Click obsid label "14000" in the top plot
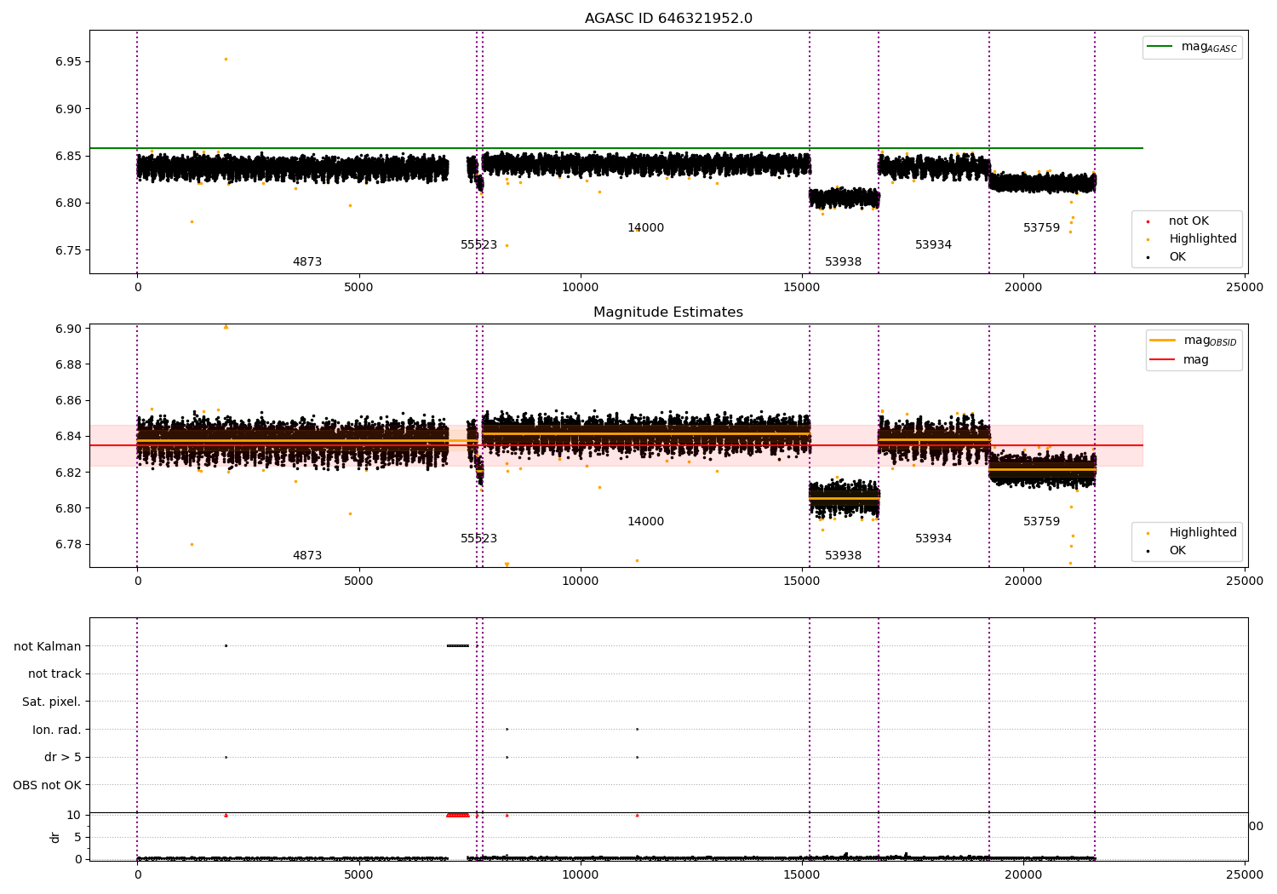Viewport: 1277px width, 894px height. [x=646, y=228]
